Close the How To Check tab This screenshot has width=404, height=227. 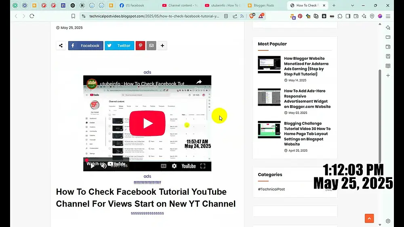point(324,5)
